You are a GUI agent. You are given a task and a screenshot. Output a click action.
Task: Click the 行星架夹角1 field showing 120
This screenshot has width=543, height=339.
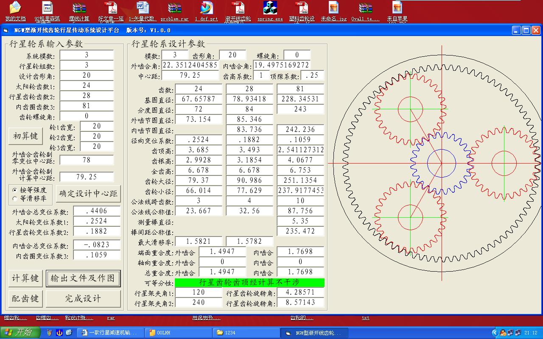click(x=199, y=292)
